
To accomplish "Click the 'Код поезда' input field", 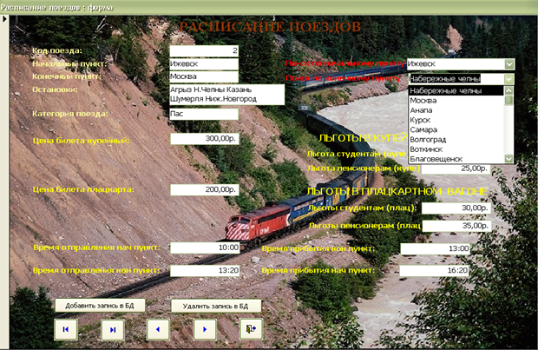I will coord(204,50).
